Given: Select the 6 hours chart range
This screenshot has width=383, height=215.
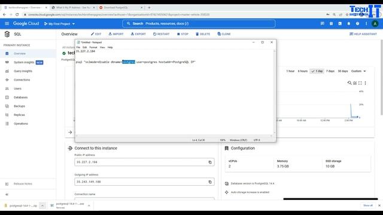Looking at the screenshot, I should [302, 71].
